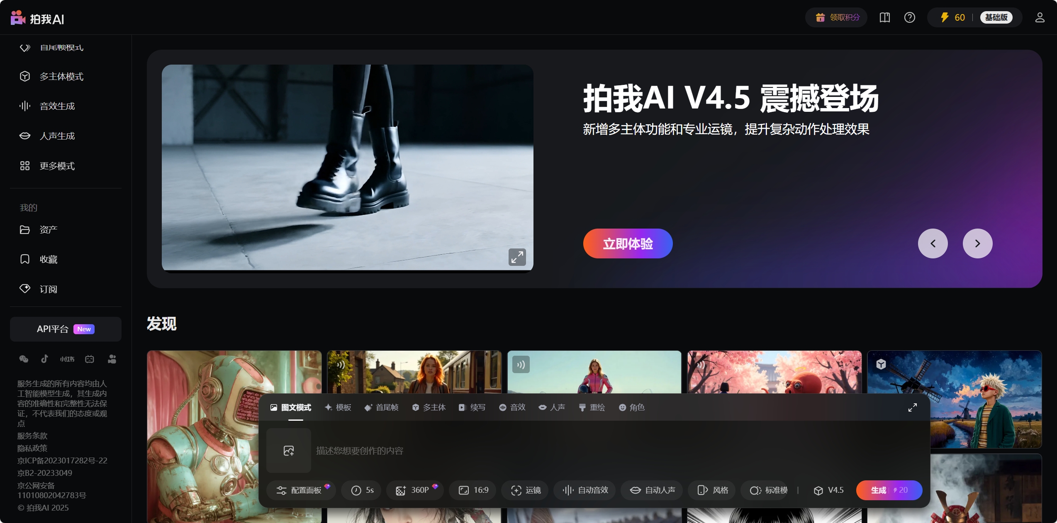Open the TikTok social icon in sidebar

tap(44, 359)
